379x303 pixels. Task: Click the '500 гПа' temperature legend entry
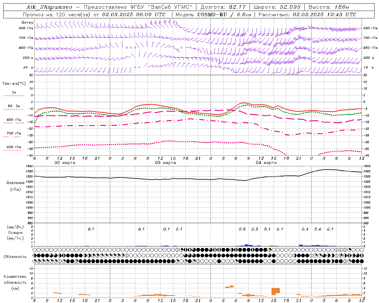click(14, 147)
